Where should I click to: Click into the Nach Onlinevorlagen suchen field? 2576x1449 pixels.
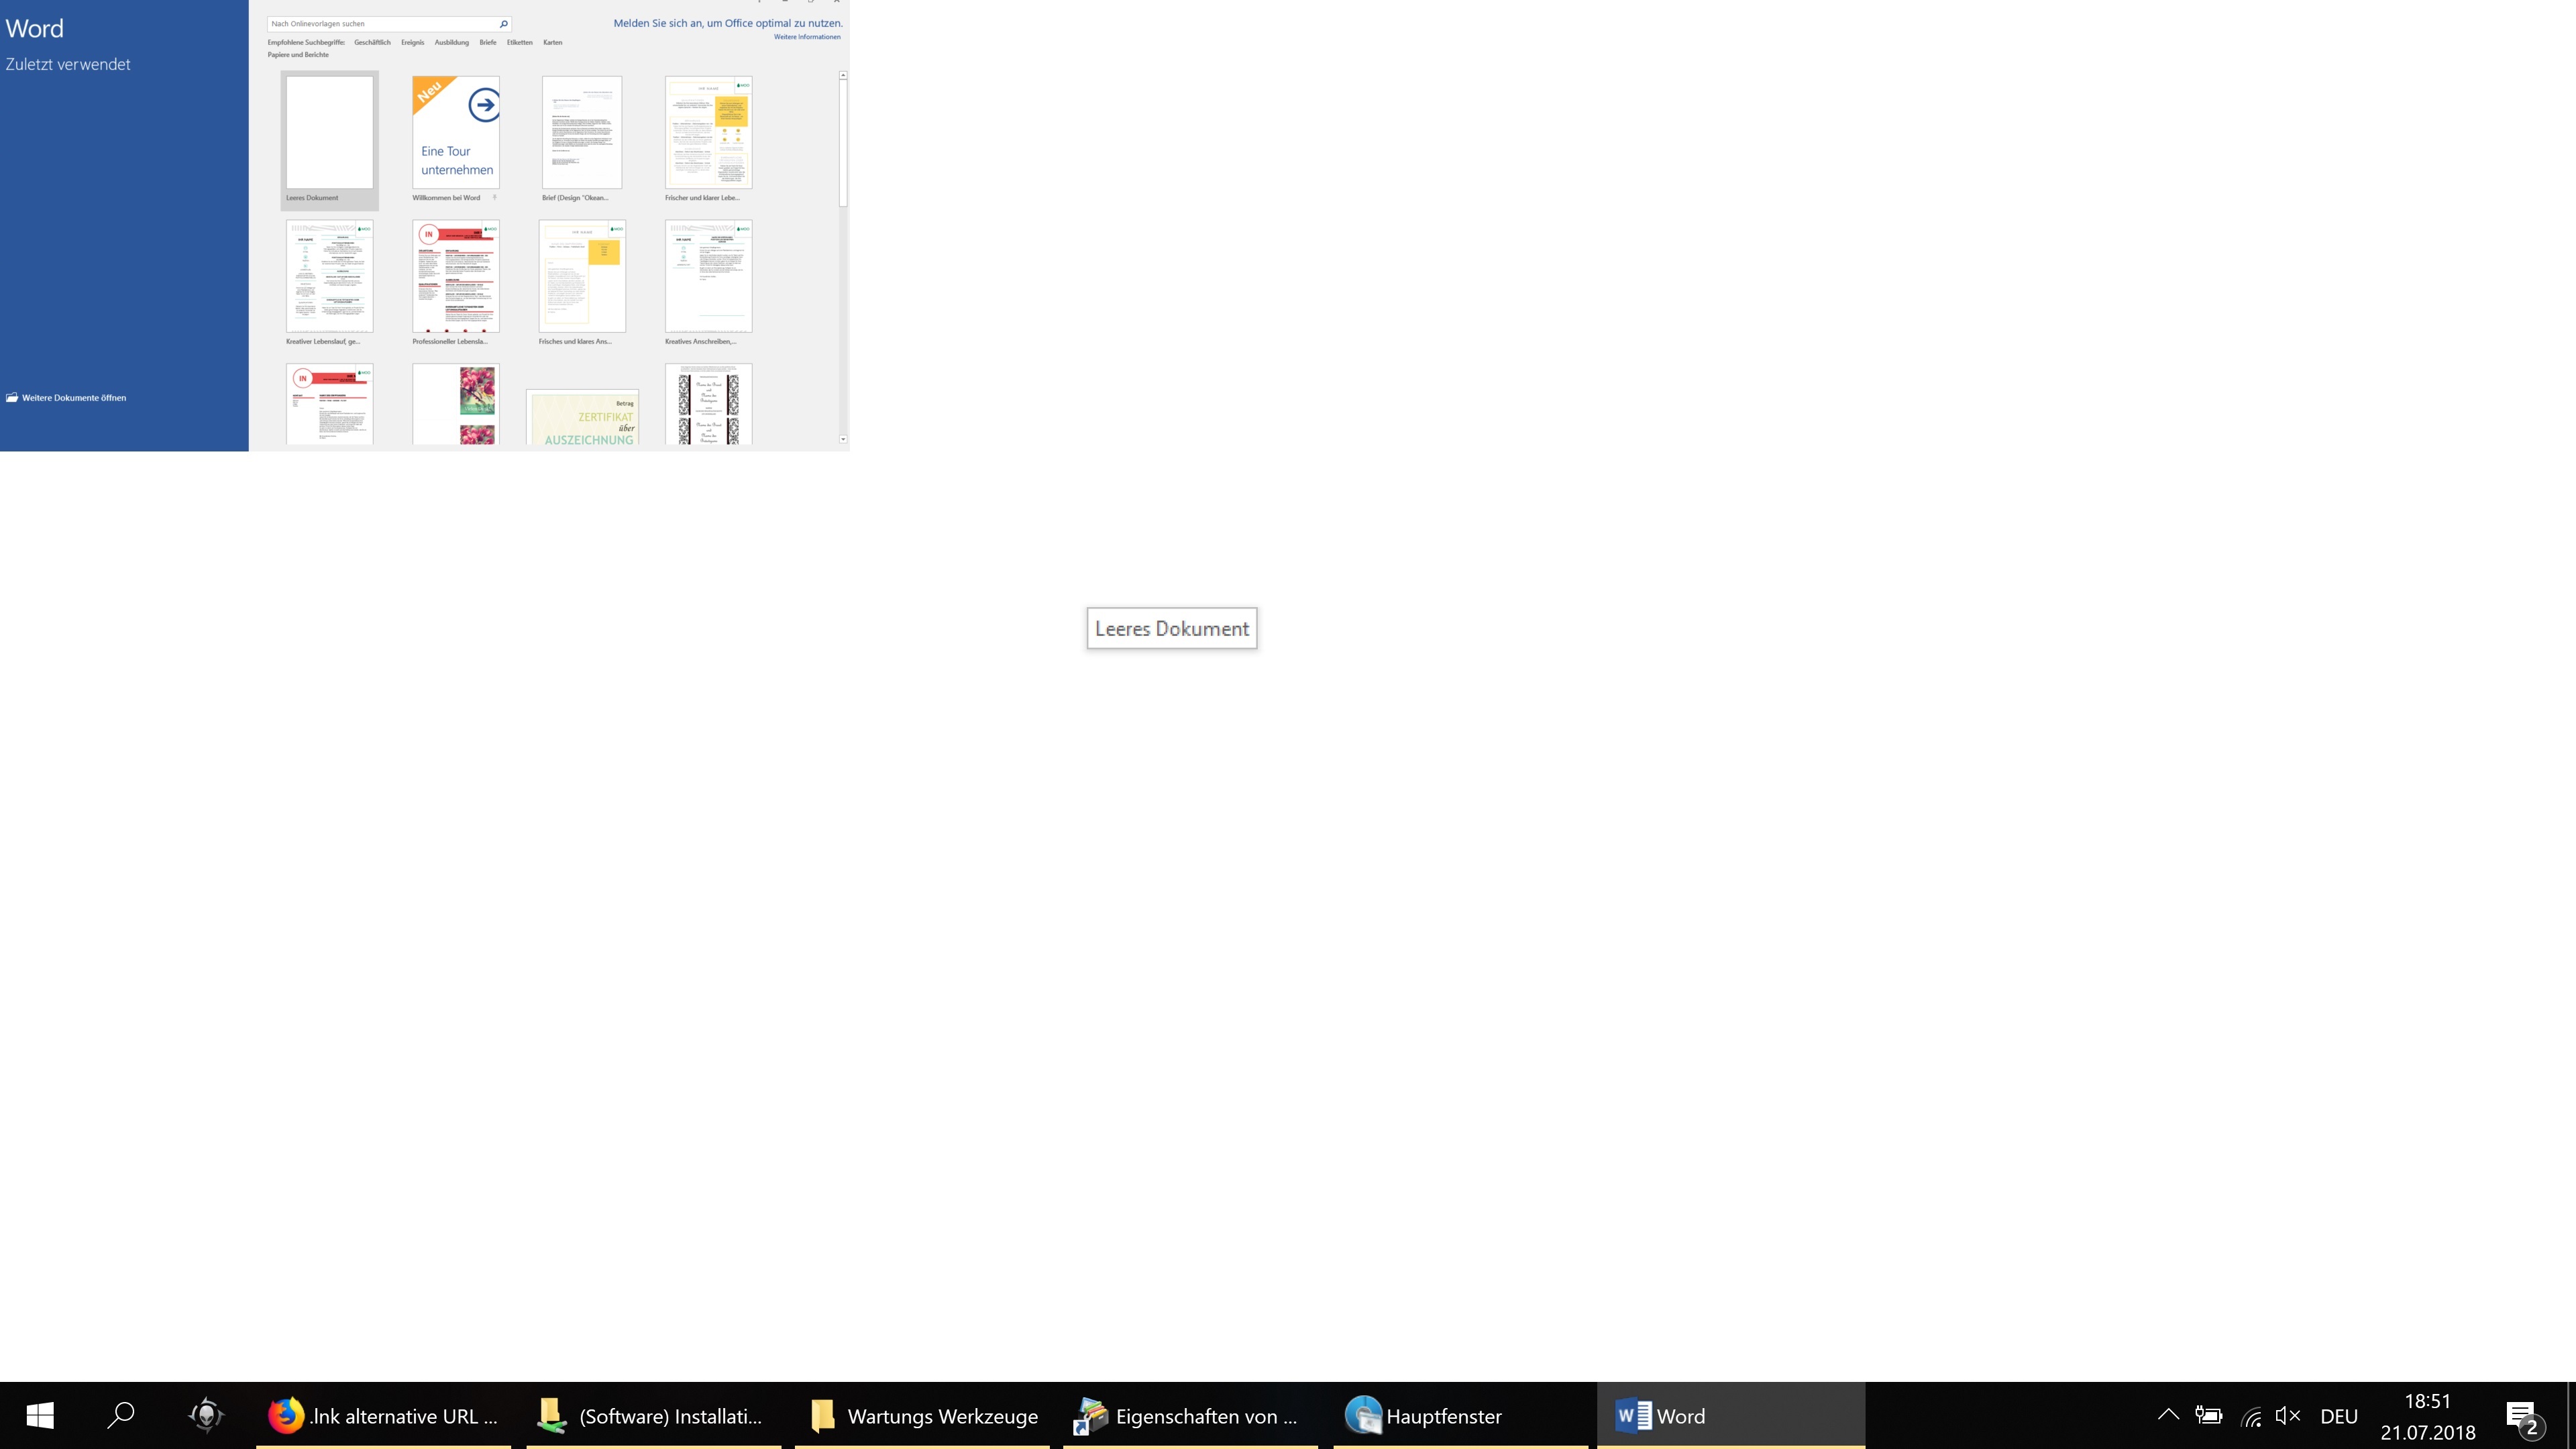380,24
